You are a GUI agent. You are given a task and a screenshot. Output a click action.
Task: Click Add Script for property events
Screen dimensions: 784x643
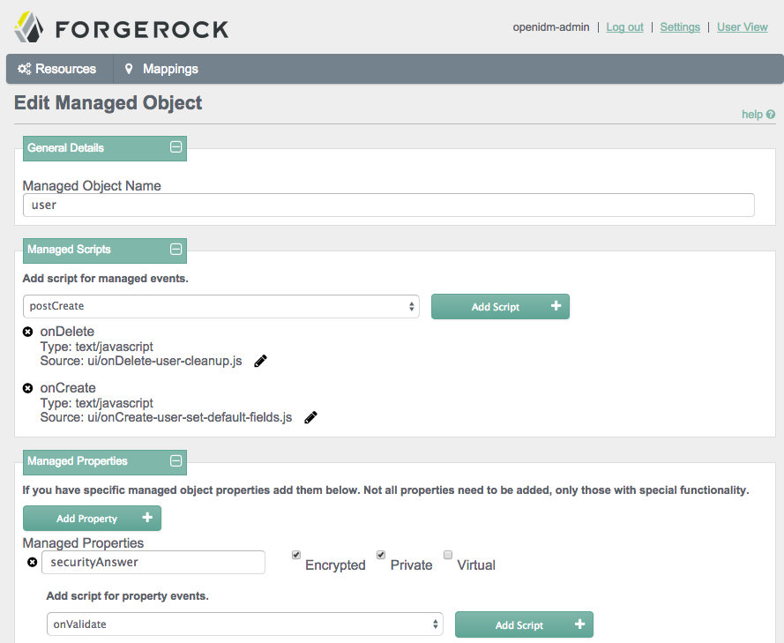click(524, 624)
